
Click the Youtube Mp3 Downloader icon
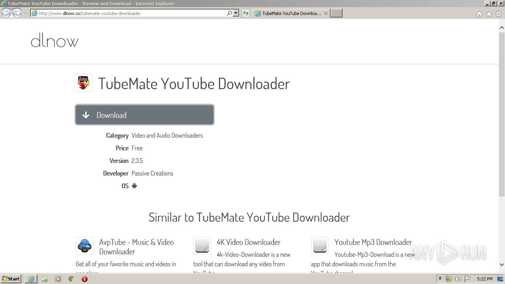pos(320,246)
